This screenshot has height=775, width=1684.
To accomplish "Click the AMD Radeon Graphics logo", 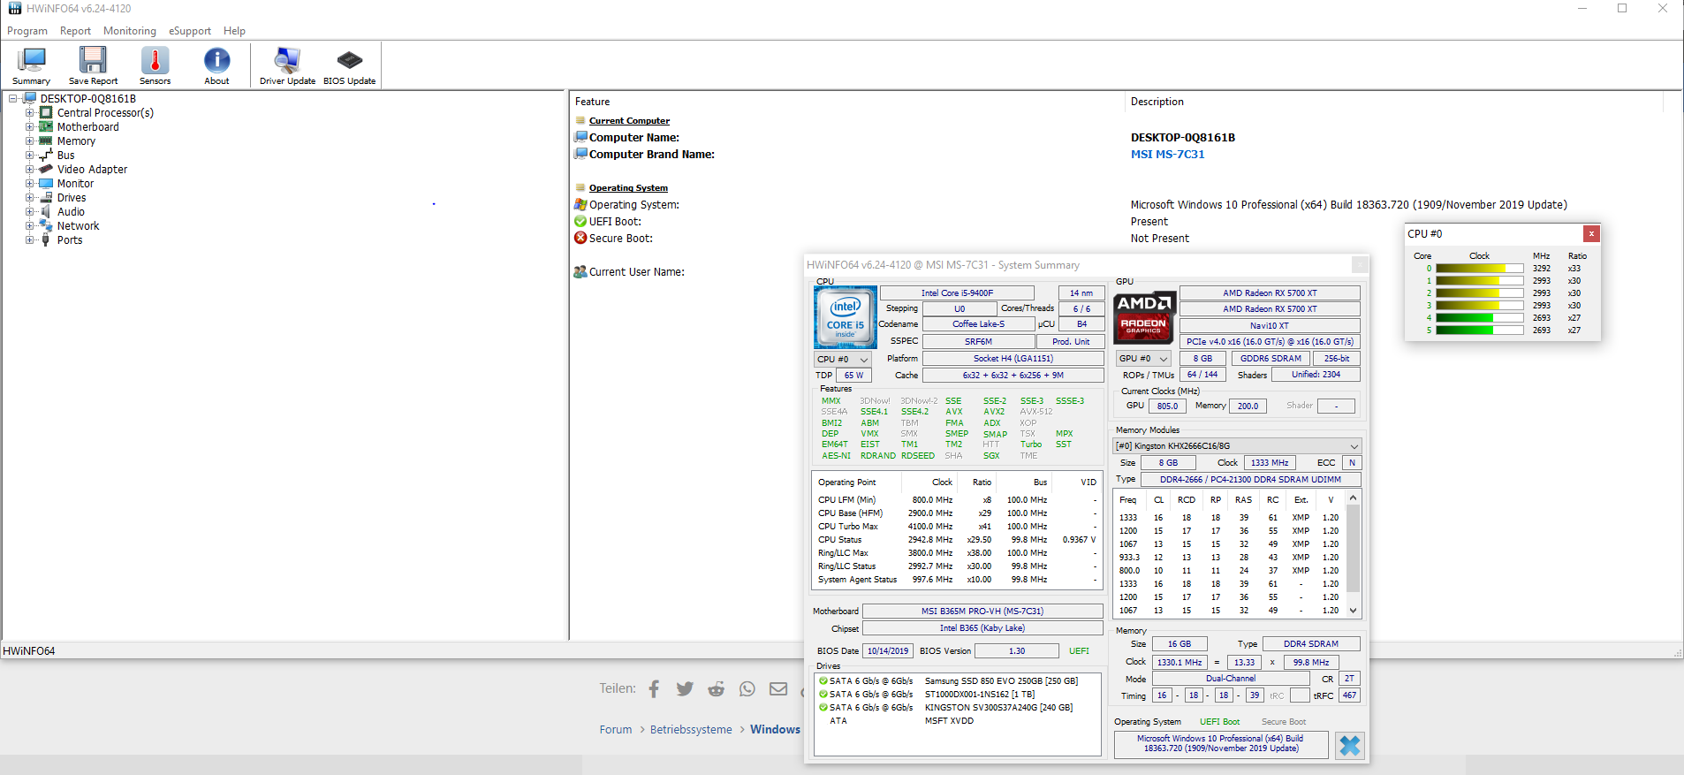I will pos(1143,316).
